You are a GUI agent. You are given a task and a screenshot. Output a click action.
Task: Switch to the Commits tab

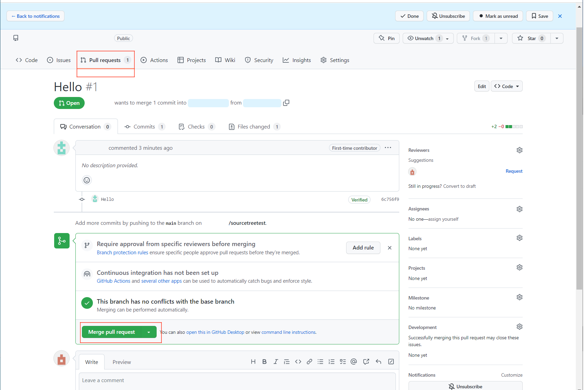point(145,127)
